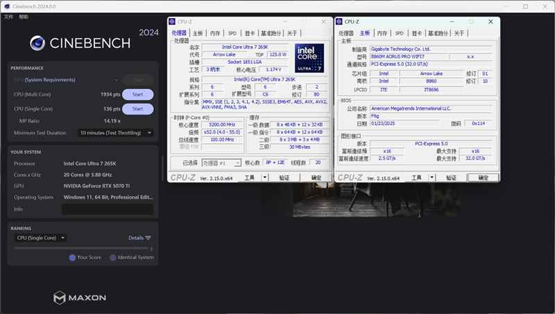
Task: Click 确定 in the right CPU-Z window
Action: pos(483,178)
